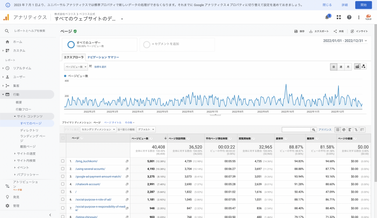Image resolution: width=377 pixels, height=218 pixels.
Task: Click the 指標を選択 link
Action: coord(100,67)
